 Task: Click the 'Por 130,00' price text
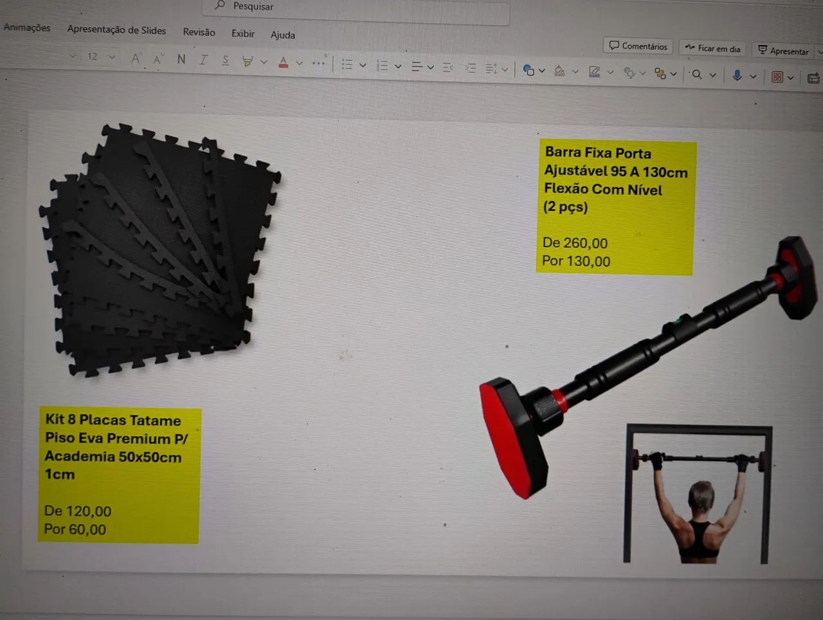point(576,261)
